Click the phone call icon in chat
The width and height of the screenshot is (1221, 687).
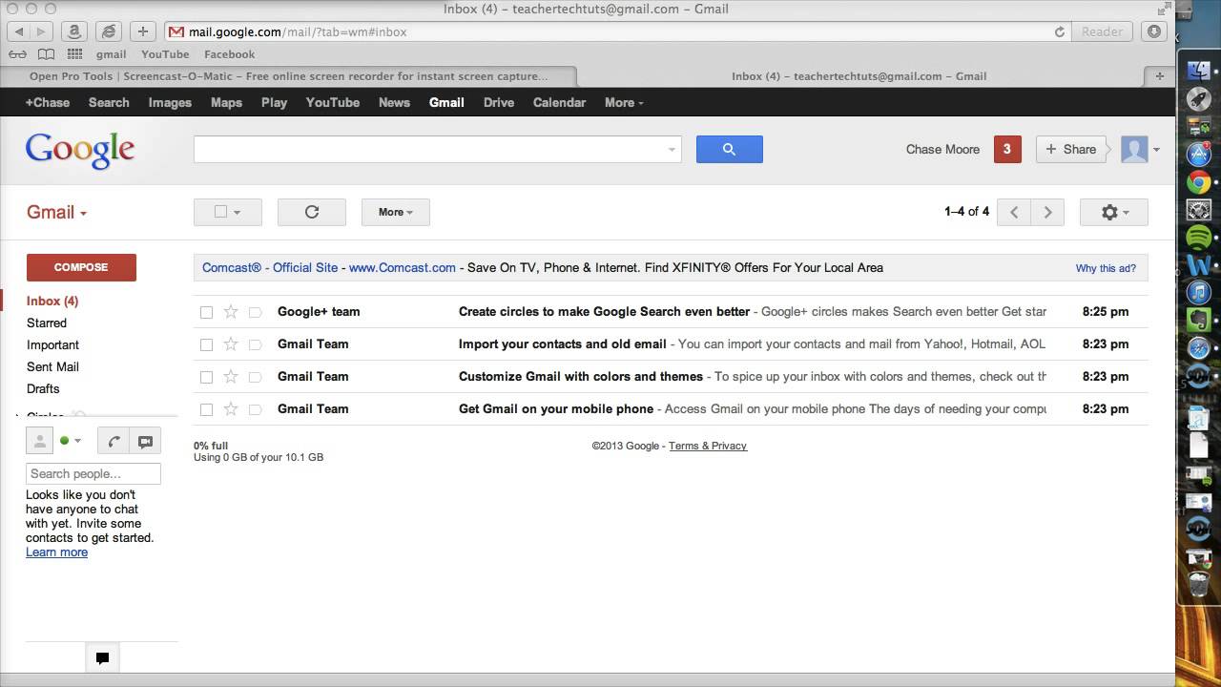114,441
